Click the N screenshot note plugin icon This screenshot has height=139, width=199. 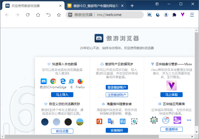pyautogui.click(x=134, y=121)
